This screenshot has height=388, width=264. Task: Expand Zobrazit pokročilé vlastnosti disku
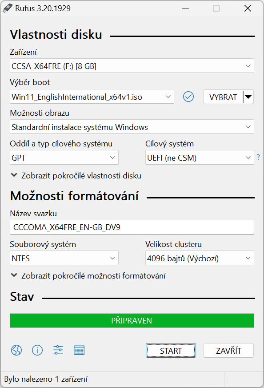76,176
